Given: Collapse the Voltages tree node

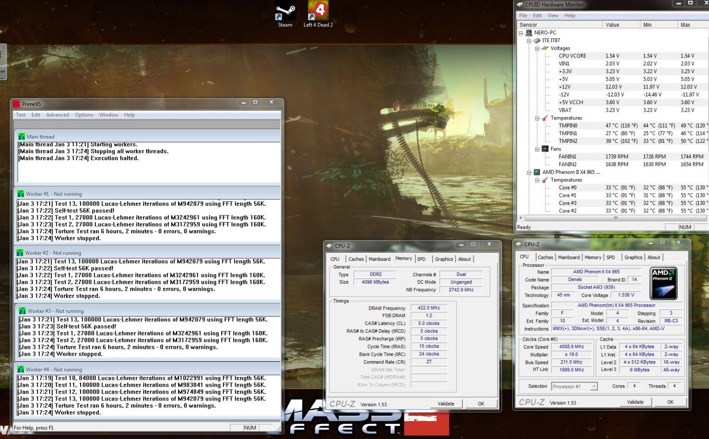Looking at the screenshot, I should pos(537,49).
